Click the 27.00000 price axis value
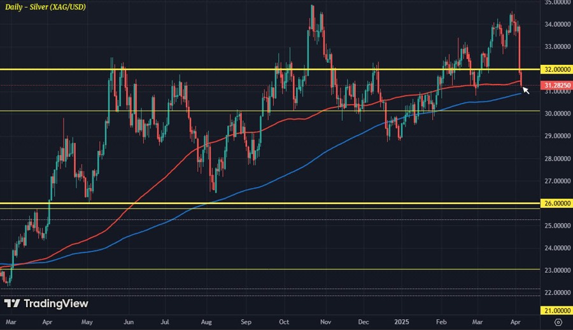Viewport: 573px width, 330px height. 557,181
